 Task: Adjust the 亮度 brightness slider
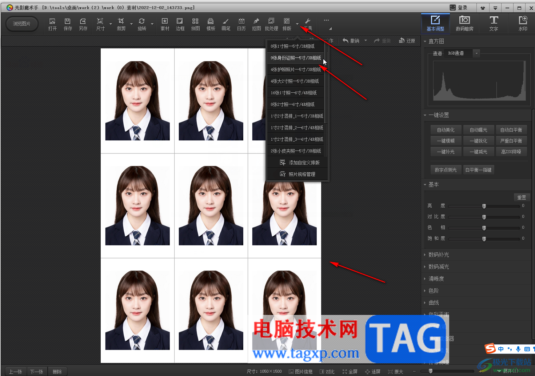click(x=484, y=206)
